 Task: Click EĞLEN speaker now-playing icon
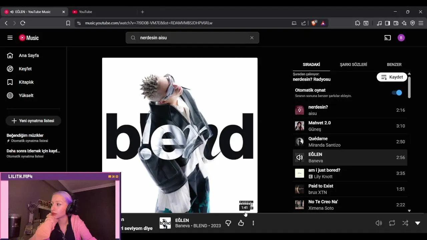click(300, 157)
